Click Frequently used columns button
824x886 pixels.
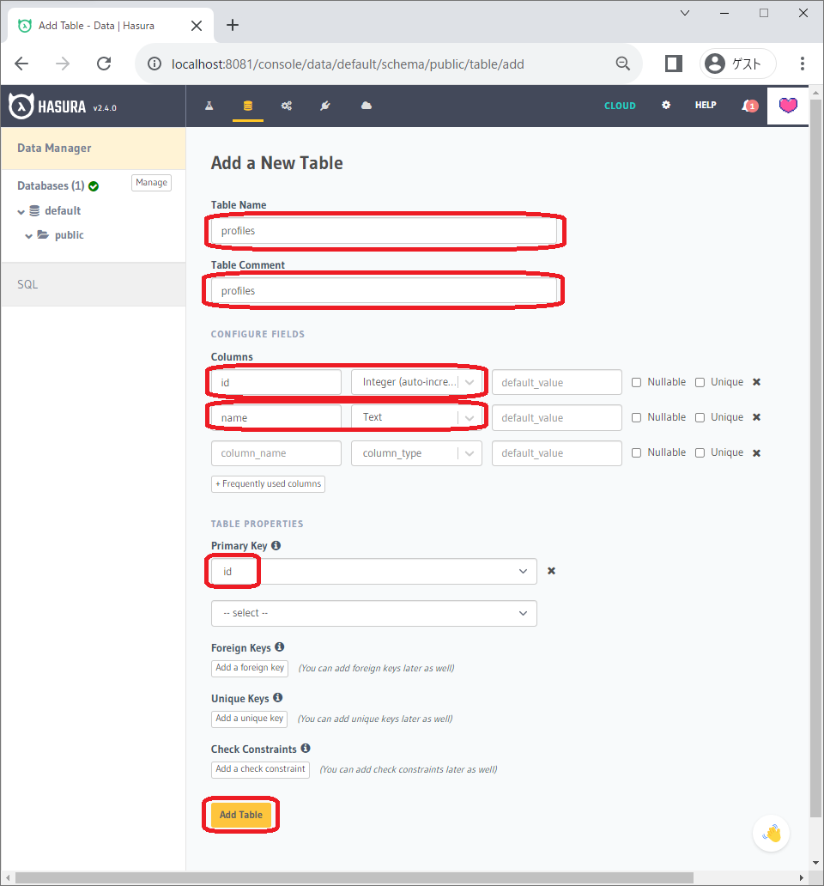tap(269, 483)
